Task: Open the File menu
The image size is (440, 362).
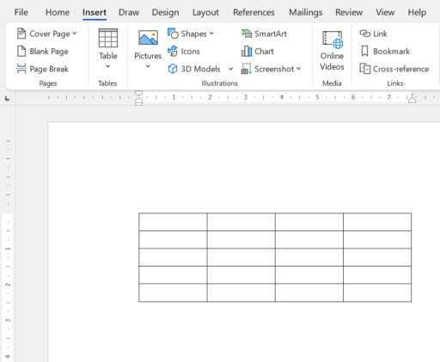Action: (21, 12)
